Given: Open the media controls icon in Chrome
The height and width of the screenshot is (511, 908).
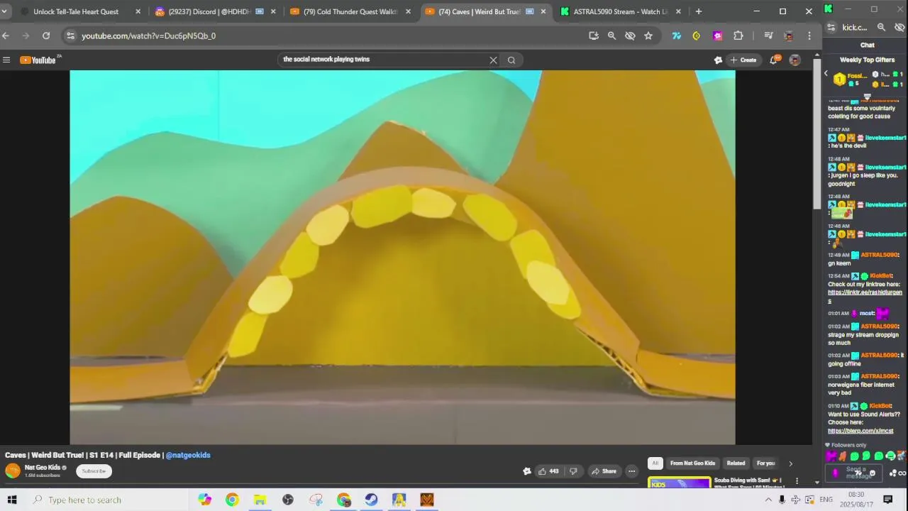Looking at the screenshot, I should (768, 35).
